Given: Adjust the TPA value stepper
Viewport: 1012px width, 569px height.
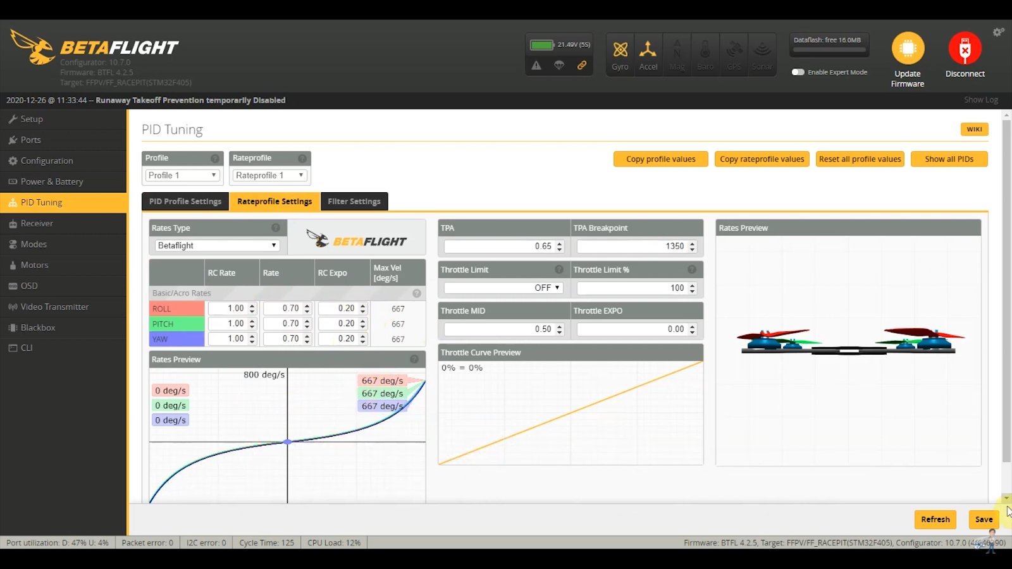Looking at the screenshot, I should point(560,247).
